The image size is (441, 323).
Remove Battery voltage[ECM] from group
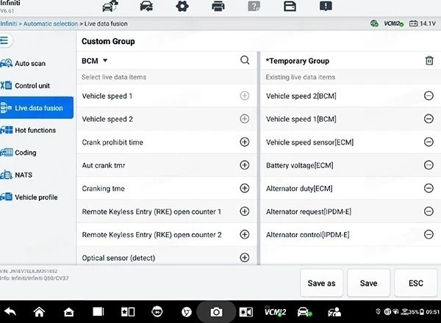pos(429,165)
